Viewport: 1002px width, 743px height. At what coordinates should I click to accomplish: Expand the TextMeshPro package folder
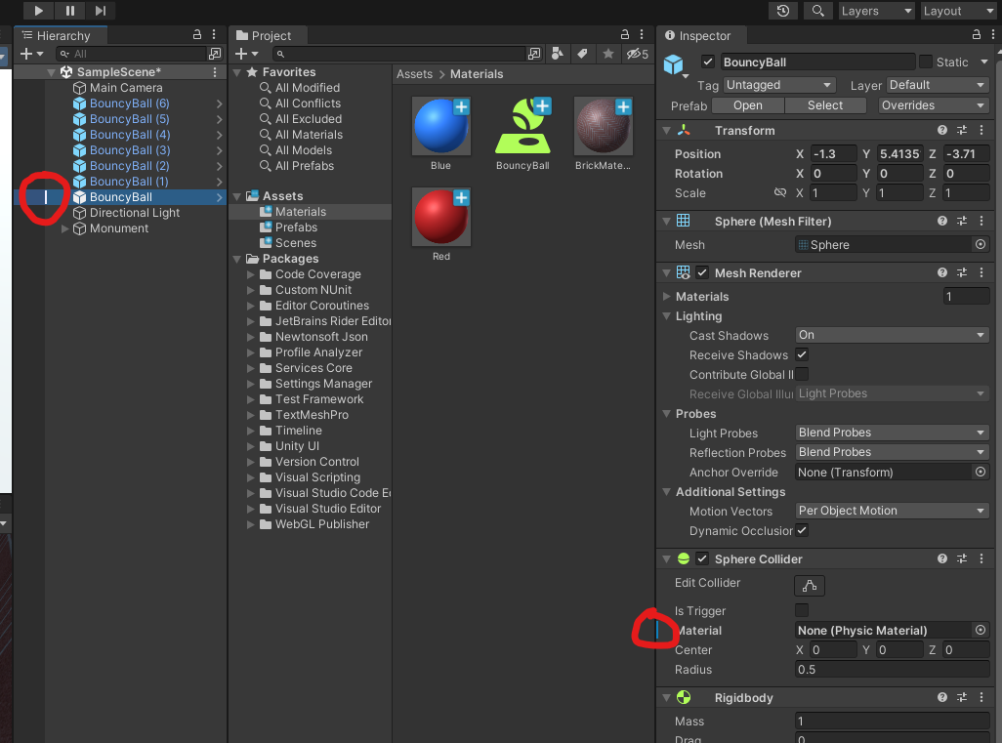point(251,415)
